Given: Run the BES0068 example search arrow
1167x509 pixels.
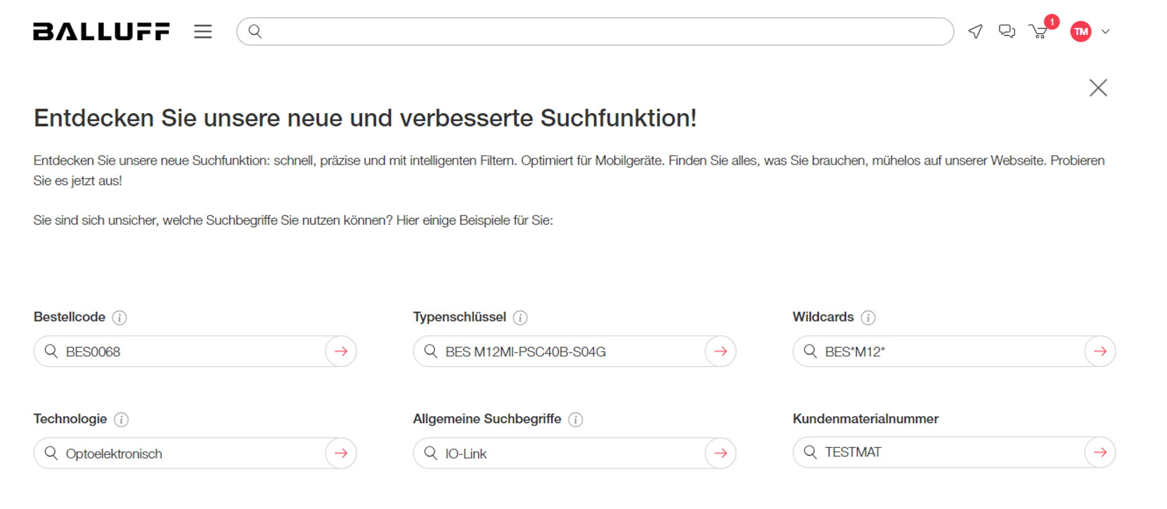Looking at the screenshot, I should 341,352.
